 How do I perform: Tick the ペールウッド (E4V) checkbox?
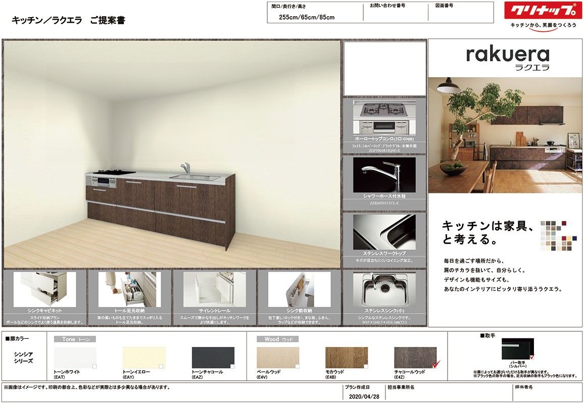[x=298, y=366]
